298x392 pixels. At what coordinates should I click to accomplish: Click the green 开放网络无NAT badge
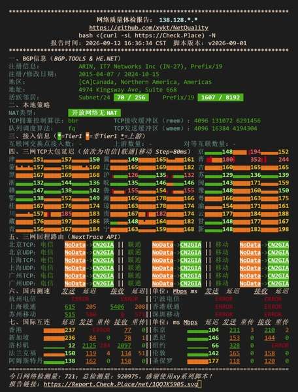click(94, 113)
